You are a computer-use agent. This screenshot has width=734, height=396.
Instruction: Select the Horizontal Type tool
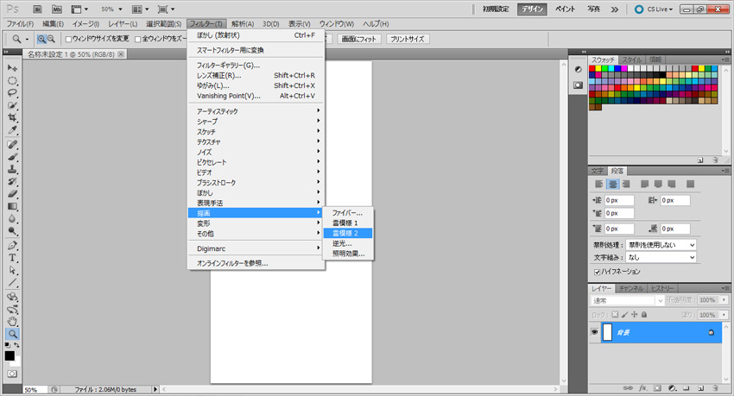(13, 258)
